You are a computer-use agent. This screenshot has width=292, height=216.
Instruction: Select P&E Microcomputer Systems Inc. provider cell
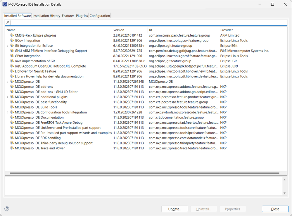(x=244, y=51)
